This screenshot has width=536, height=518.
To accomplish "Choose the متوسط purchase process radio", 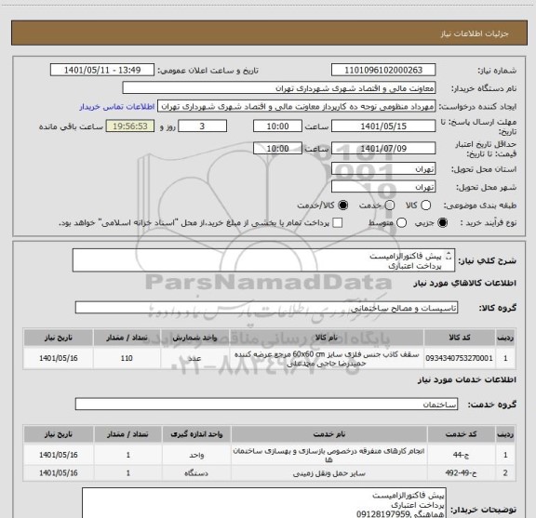I will coord(401,223).
